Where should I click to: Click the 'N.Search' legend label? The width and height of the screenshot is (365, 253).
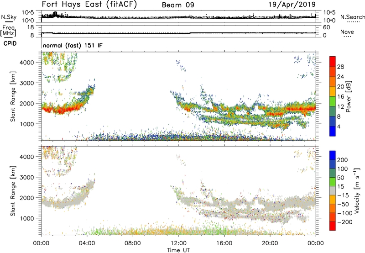point(353,17)
